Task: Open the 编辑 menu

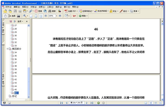Action: coord(17,7)
